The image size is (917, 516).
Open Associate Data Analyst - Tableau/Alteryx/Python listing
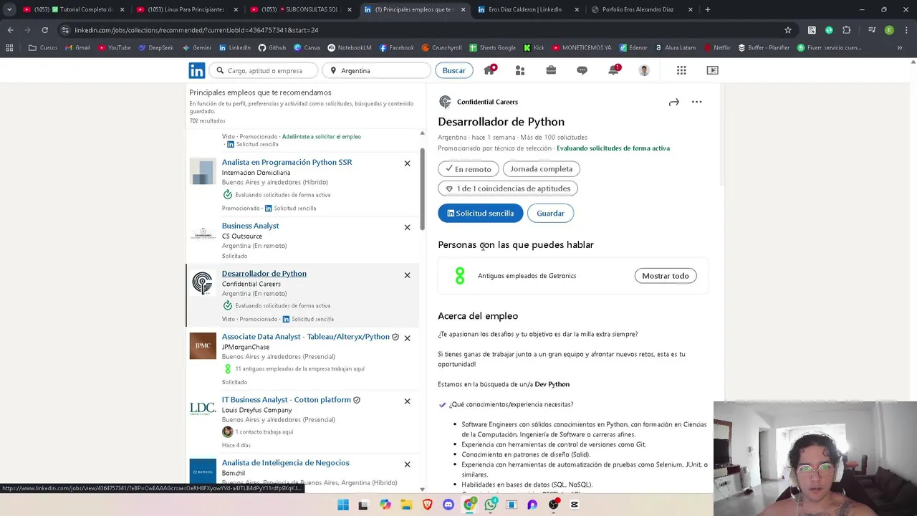tap(306, 337)
